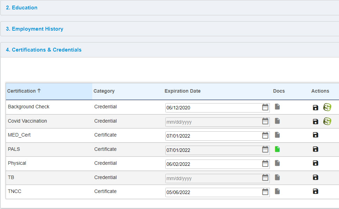Viewport: 339px width, 209px height.
Task: Open calendar picker for TNCC date
Action: [x=265, y=192]
